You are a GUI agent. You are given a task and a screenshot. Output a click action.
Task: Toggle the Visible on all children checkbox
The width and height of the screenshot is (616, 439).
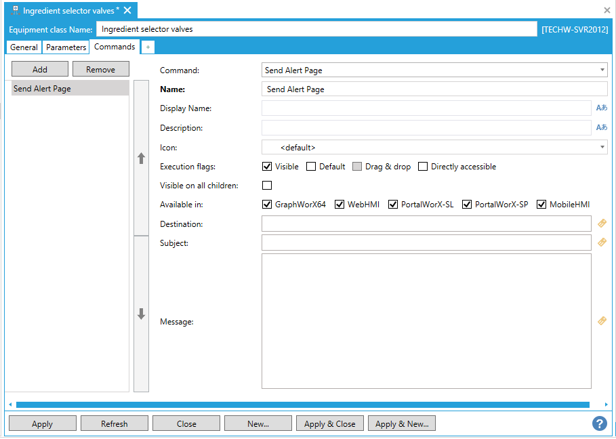(267, 186)
